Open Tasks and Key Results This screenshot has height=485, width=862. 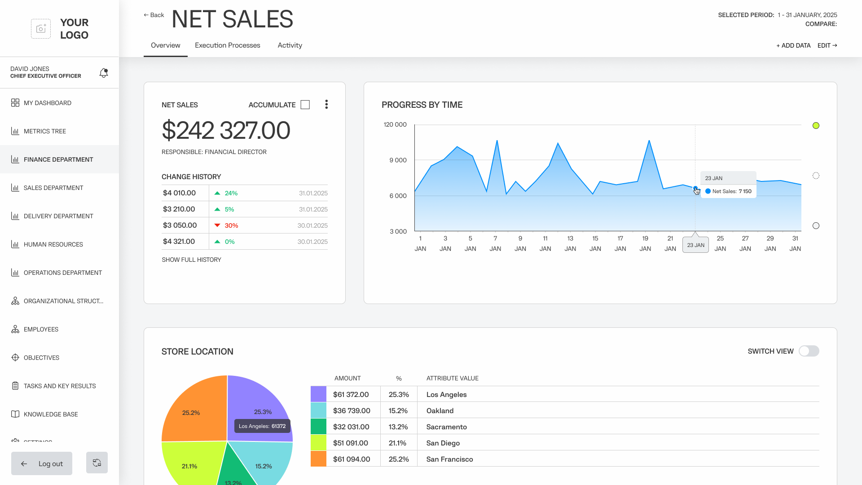coord(59,386)
